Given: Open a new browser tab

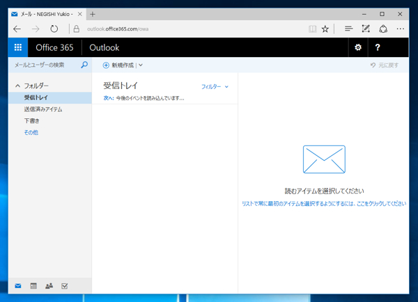Looking at the screenshot, I should tap(93, 14).
